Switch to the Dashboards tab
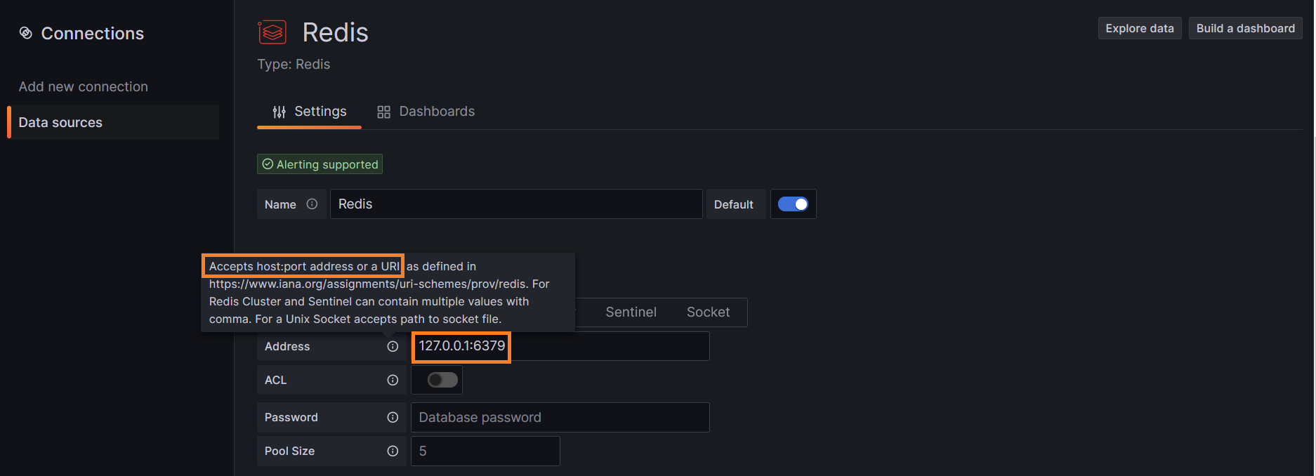 pos(426,112)
